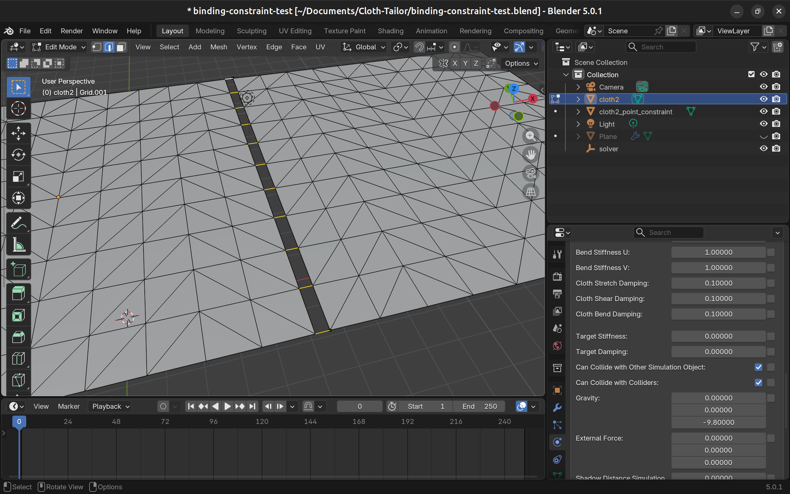The height and width of the screenshot is (494, 790).
Task: Open the Mesh menu
Action: [x=218, y=47]
